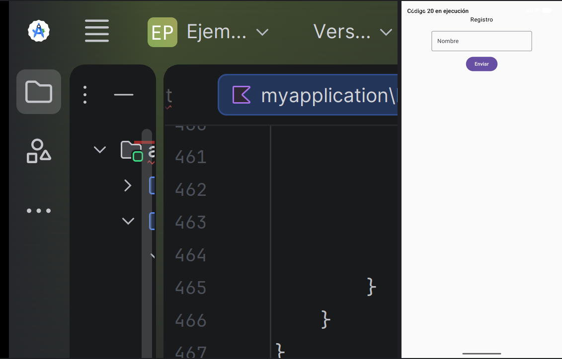This screenshot has height=359, width=562.
Task: Click closing brace on line 465
Action: pos(372,287)
